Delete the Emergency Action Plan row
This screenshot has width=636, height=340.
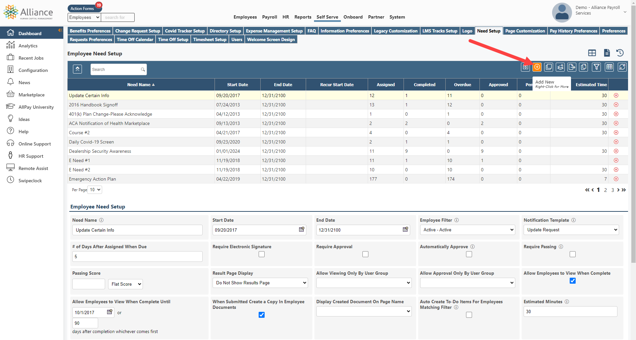[616, 179]
